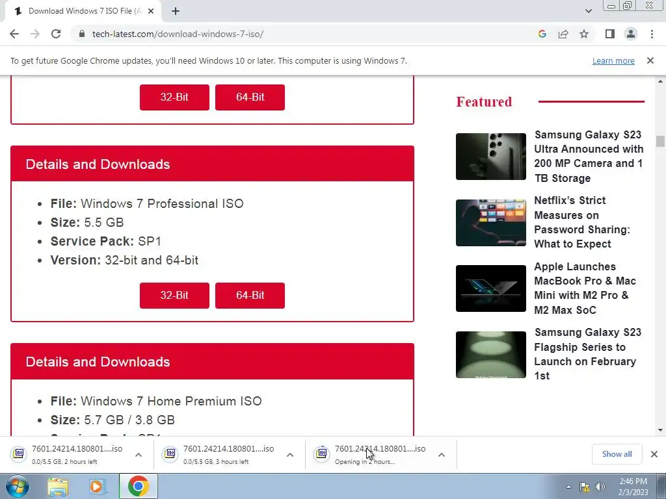Viewport: 666px width, 499px height.
Task: Open Netflix password sharing article thumbnail
Action: pyautogui.click(x=491, y=223)
